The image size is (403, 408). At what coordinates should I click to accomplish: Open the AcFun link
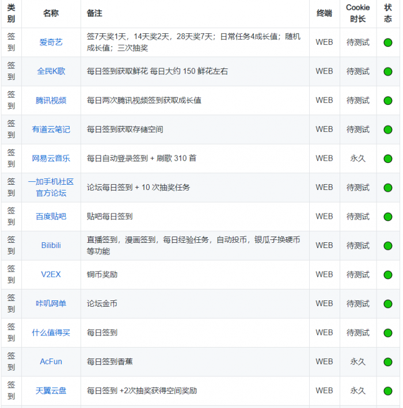[x=51, y=361]
